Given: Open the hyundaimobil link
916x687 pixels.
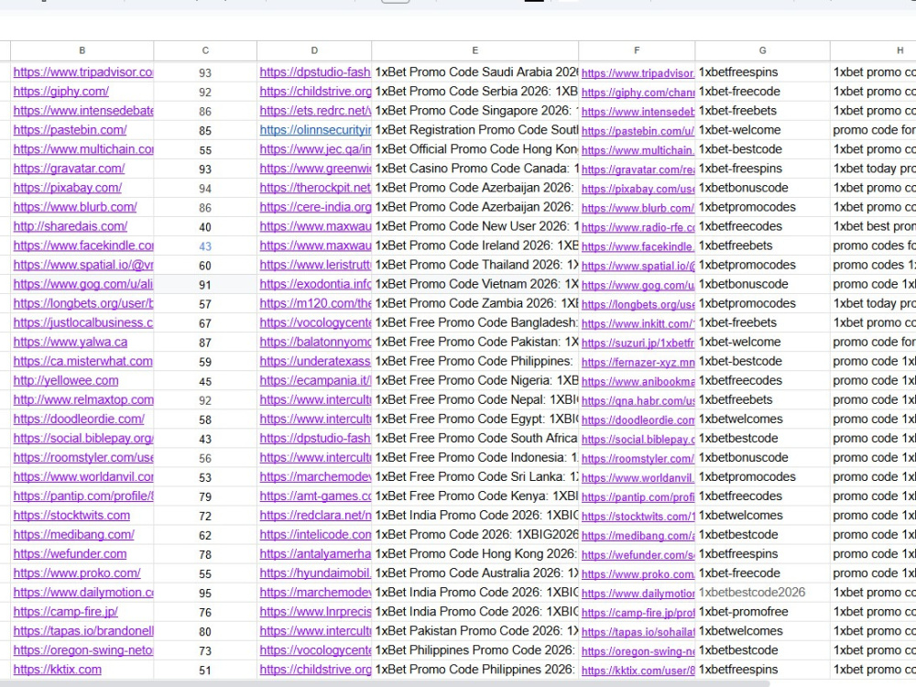Looking at the screenshot, I should click(x=315, y=573).
